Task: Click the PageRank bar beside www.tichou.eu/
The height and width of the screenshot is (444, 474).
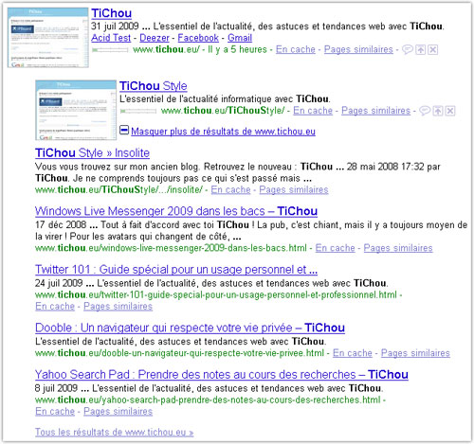Action: [110, 50]
